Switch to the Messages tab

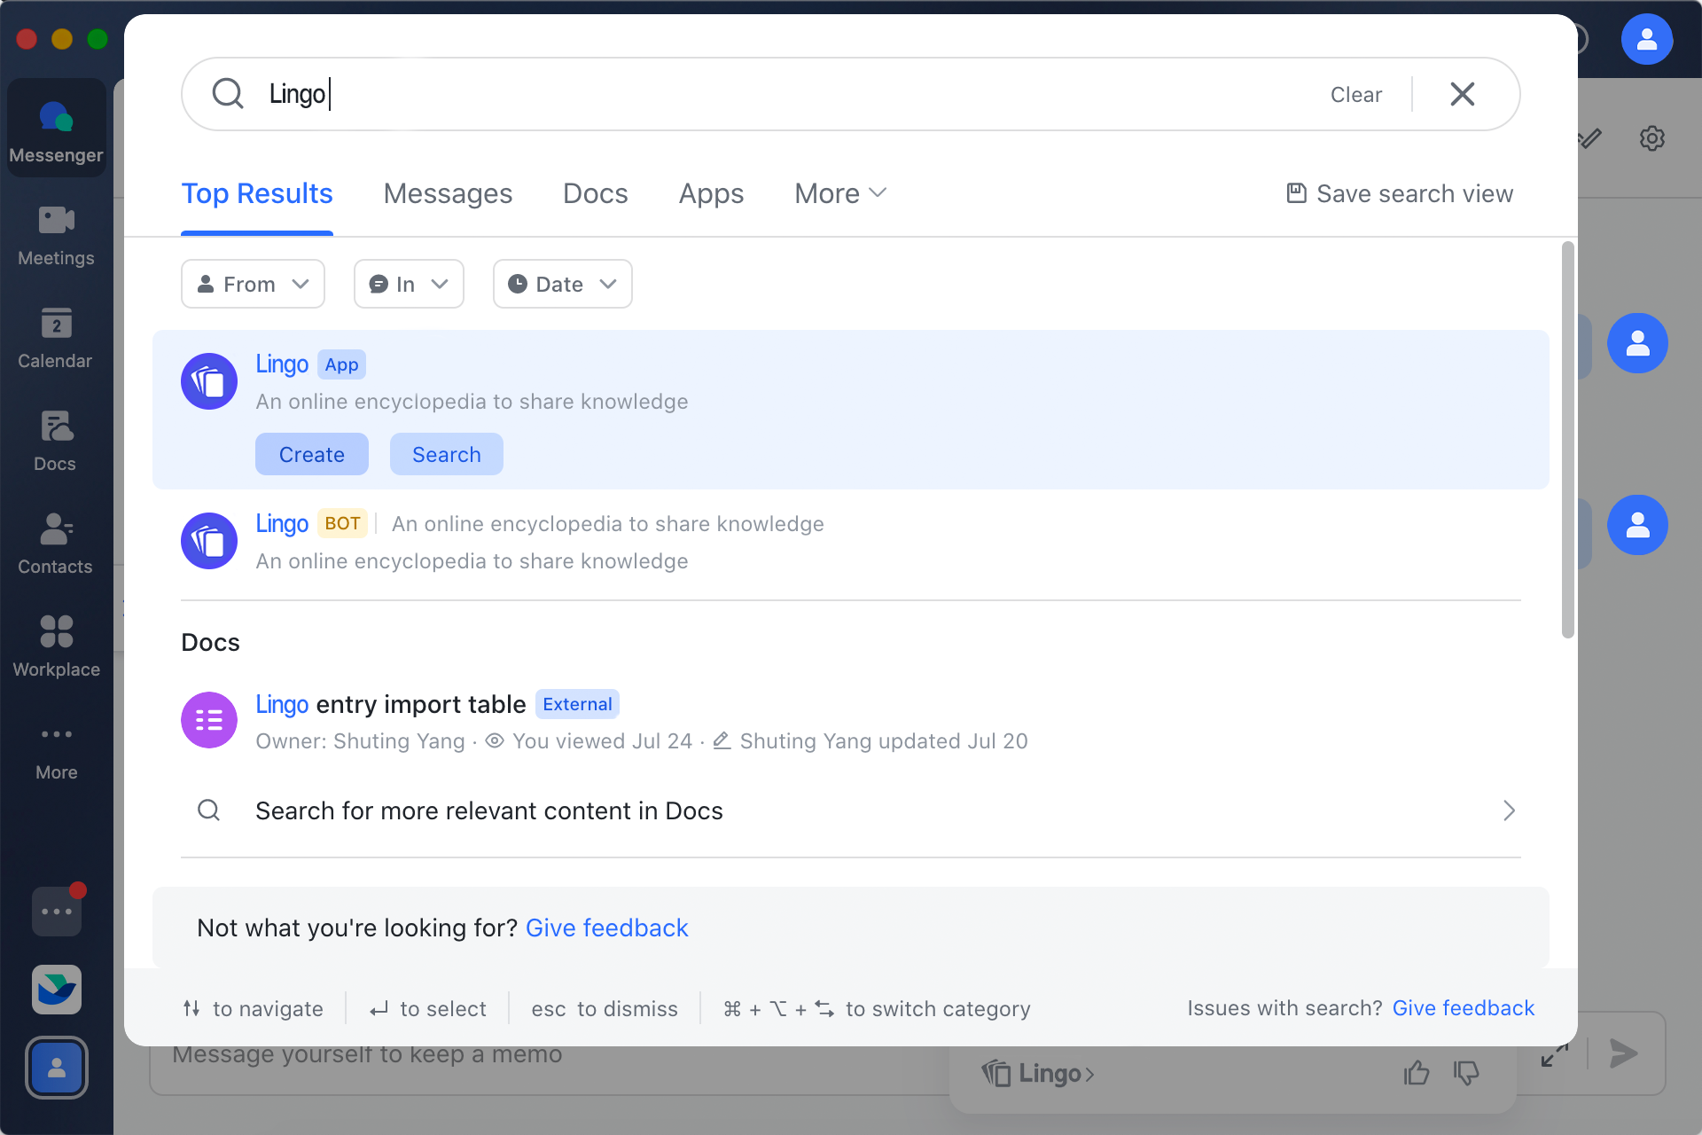click(x=448, y=193)
